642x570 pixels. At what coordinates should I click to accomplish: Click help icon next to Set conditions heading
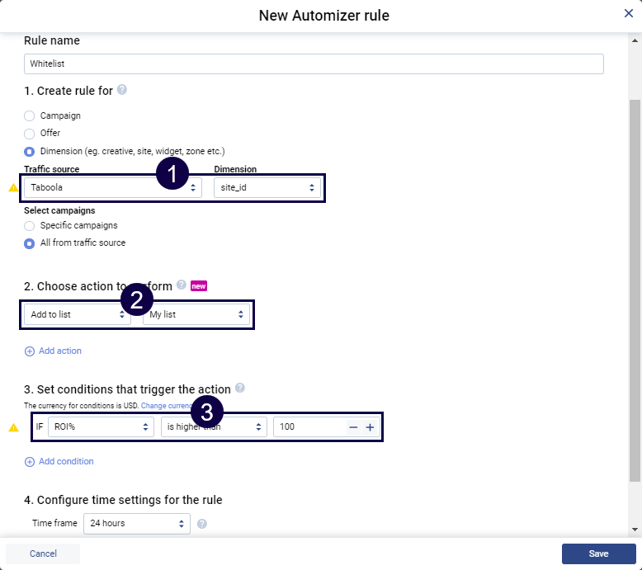pos(239,388)
